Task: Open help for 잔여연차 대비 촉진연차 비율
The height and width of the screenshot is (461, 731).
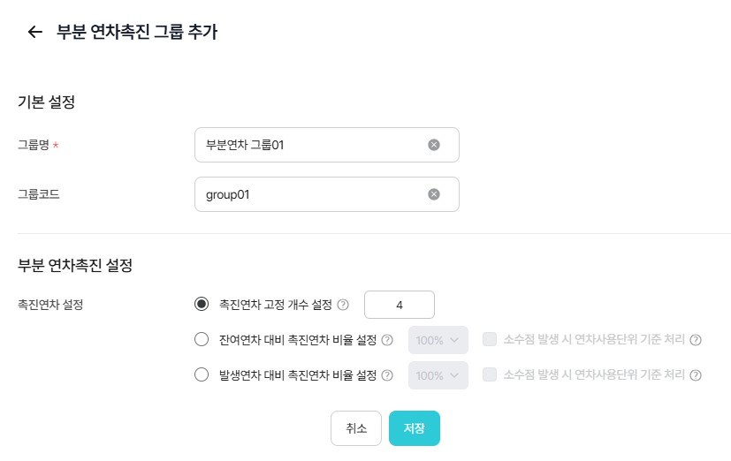Action: [x=387, y=340]
